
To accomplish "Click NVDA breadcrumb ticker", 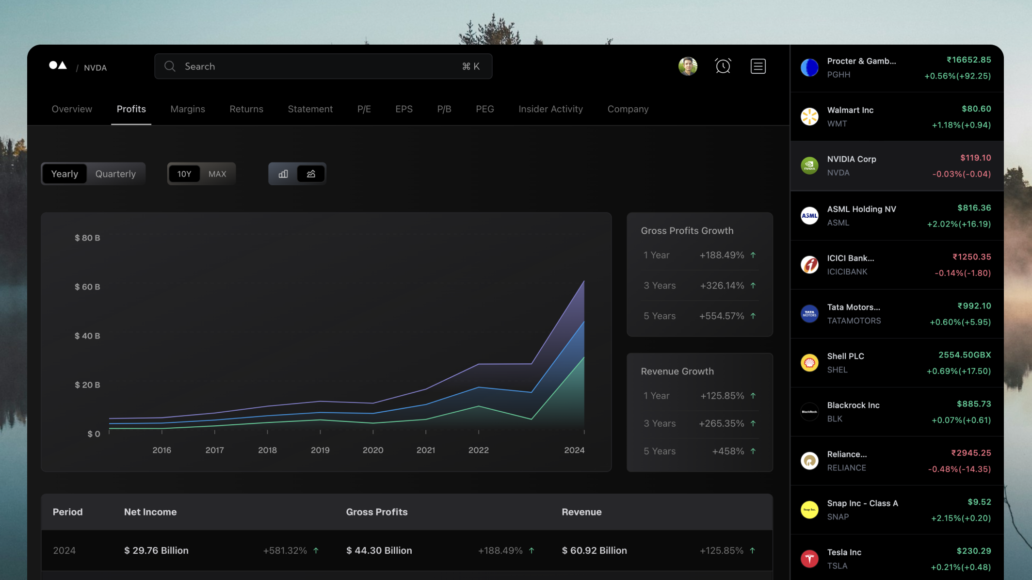I will click(95, 68).
